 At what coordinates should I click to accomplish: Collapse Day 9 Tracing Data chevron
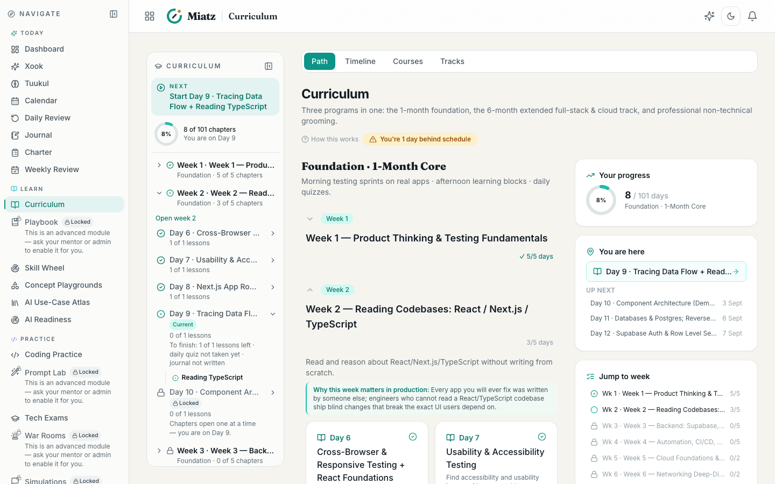[x=273, y=314]
